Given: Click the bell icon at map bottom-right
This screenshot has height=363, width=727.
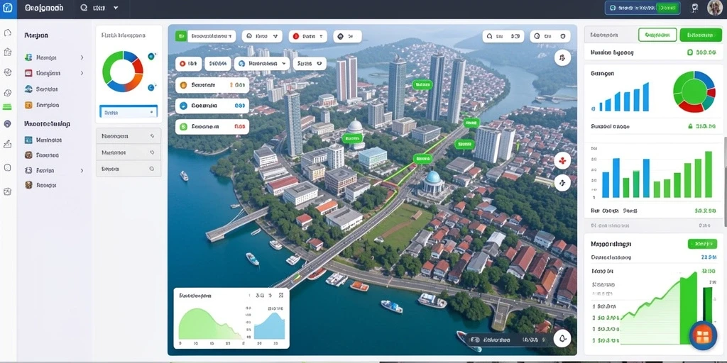Looking at the screenshot, I should pyautogui.click(x=562, y=338).
